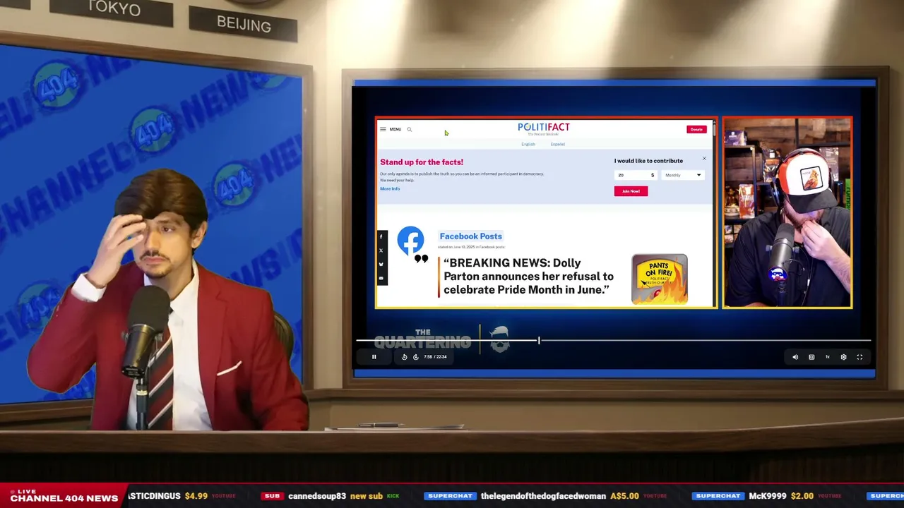The height and width of the screenshot is (508, 904).
Task: Share the article on Bluesky icon
Action: (381, 265)
